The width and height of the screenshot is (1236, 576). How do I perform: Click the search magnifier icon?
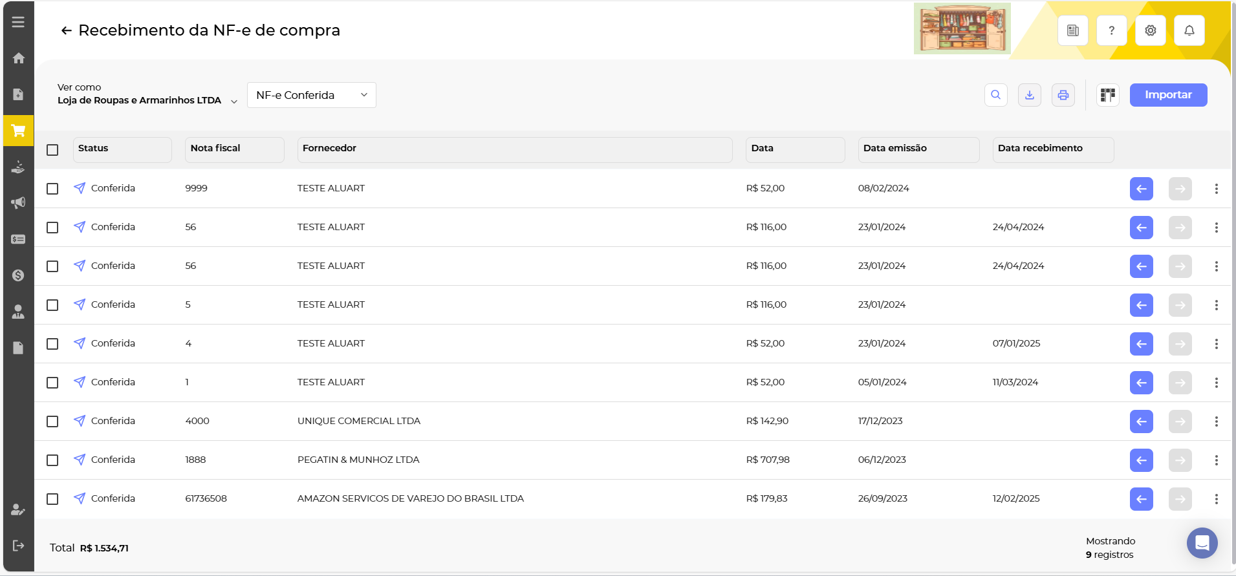coord(995,95)
